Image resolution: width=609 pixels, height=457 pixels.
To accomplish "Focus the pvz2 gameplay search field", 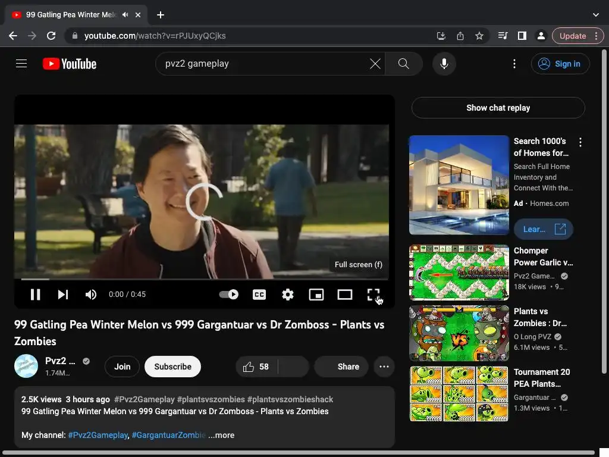I will pos(264,63).
